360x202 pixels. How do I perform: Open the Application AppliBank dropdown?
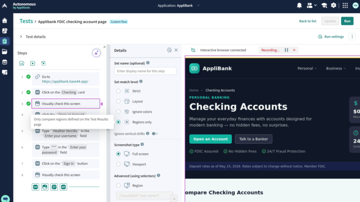(x=179, y=6)
